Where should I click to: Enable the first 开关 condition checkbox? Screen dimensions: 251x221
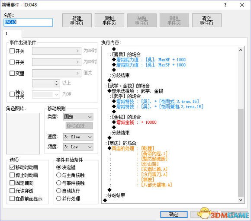pyautogui.click(x=12, y=51)
